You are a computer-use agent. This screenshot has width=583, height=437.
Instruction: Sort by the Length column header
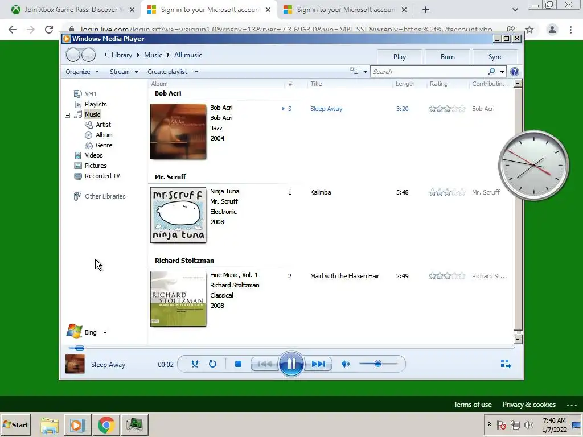pyautogui.click(x=409, y=84)
